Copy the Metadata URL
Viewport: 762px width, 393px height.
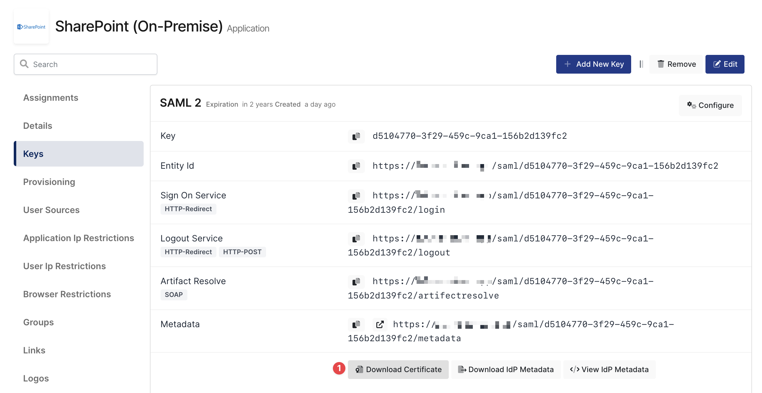tap(356, 325)
